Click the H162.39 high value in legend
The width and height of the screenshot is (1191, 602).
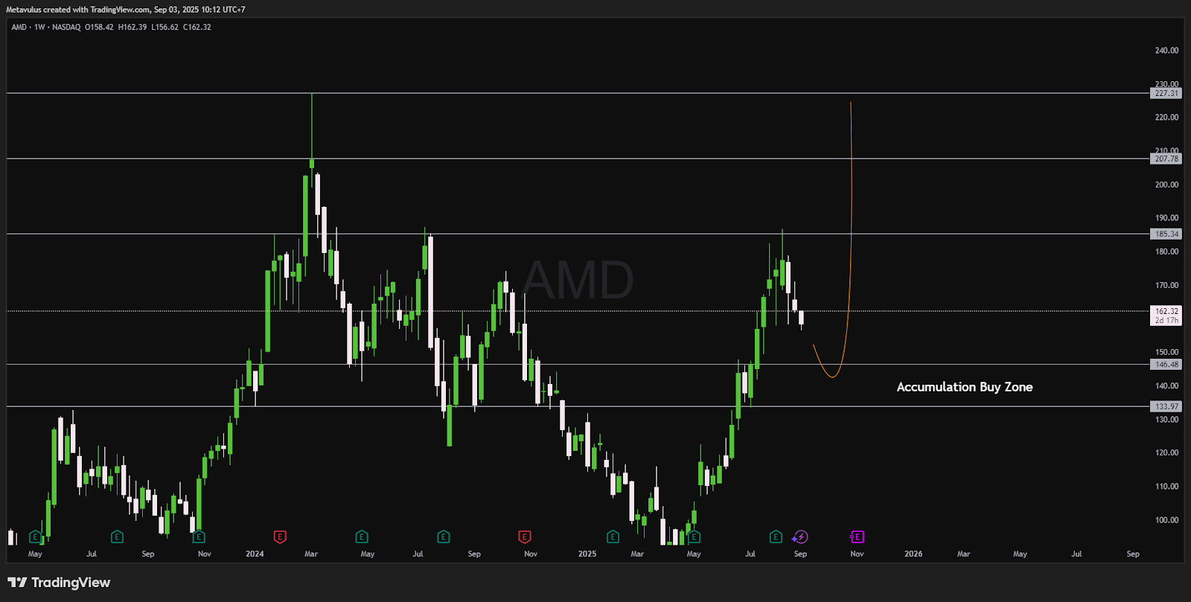pos(132,27)
